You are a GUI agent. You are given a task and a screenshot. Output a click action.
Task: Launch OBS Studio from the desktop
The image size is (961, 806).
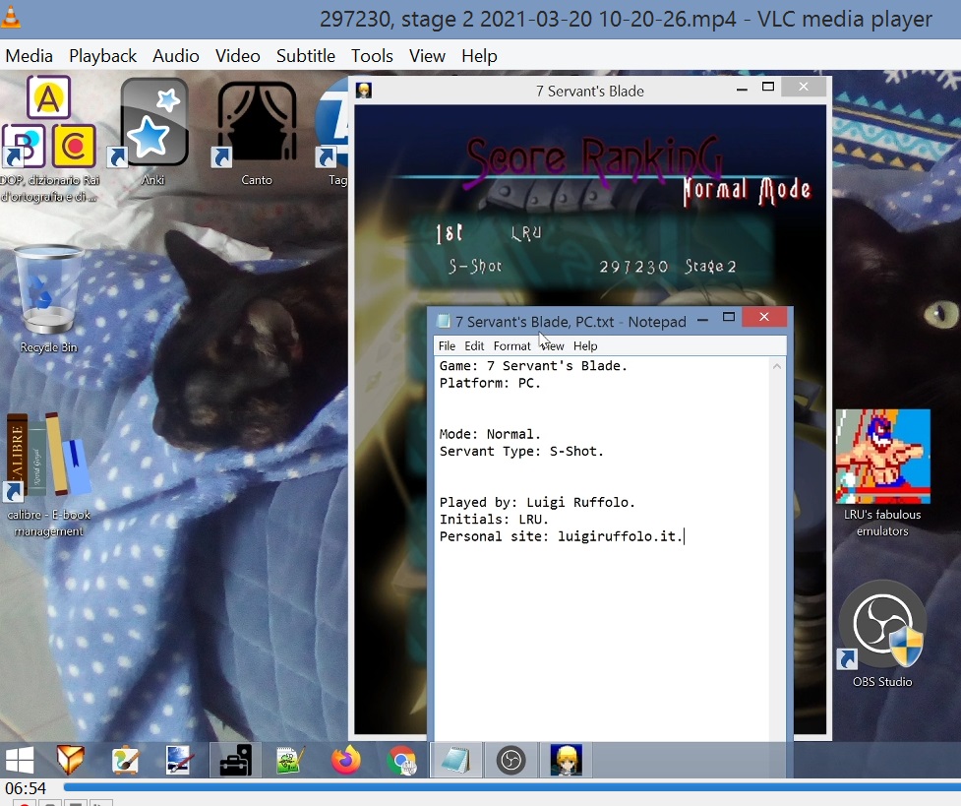[881, 626]
